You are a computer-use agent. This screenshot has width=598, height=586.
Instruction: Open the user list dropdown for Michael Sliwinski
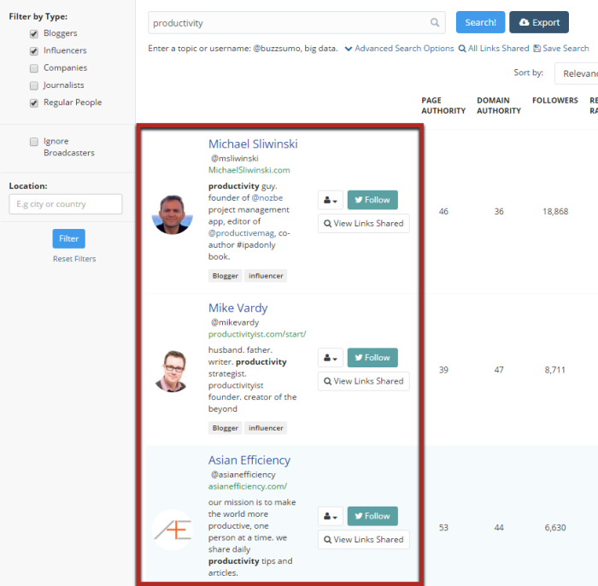pyautogui.click(x=331, y=200)
